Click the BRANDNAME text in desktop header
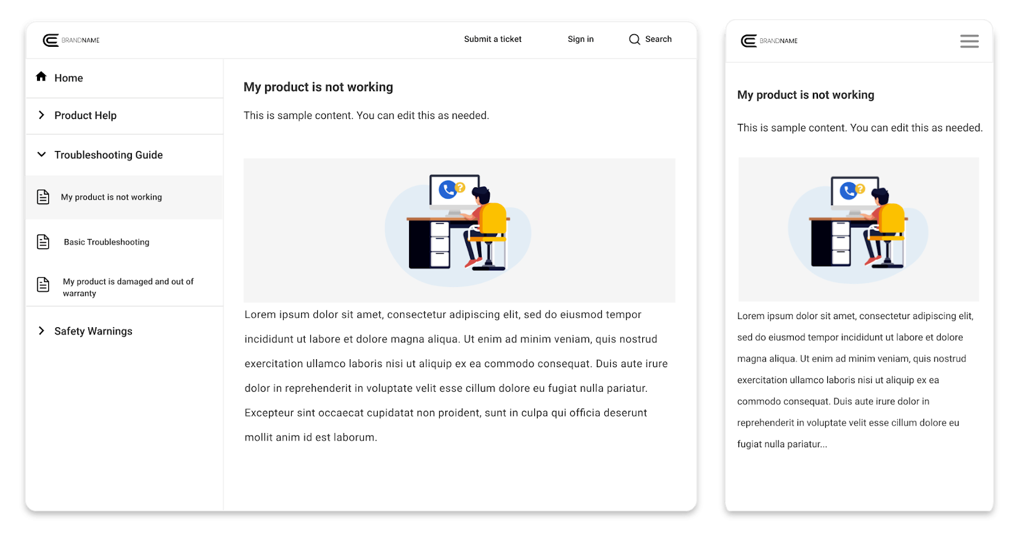1019x536 pixels. pyautogui.click(x=81, y=41)
